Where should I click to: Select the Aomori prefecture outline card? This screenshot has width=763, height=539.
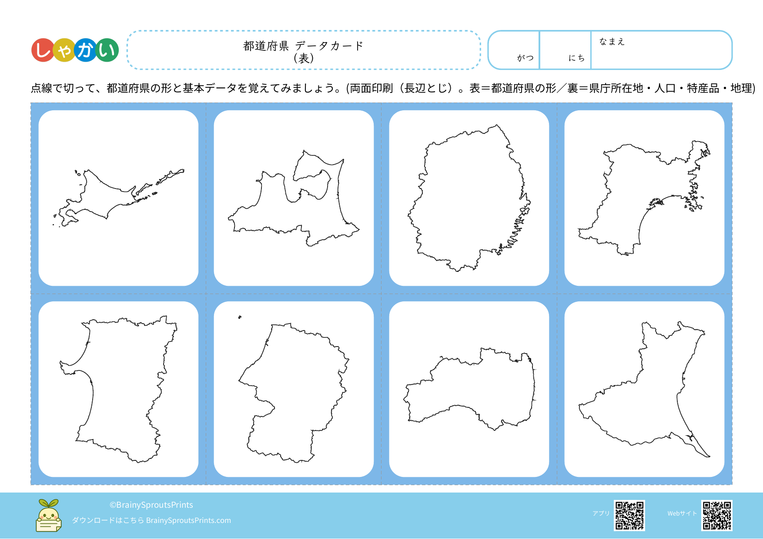(294, 198)
